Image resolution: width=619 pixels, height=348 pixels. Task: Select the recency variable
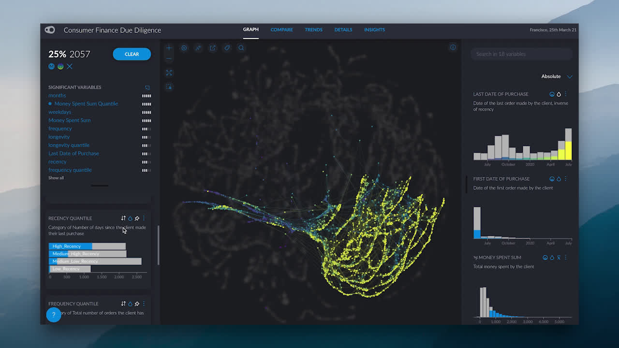point(57,161)
